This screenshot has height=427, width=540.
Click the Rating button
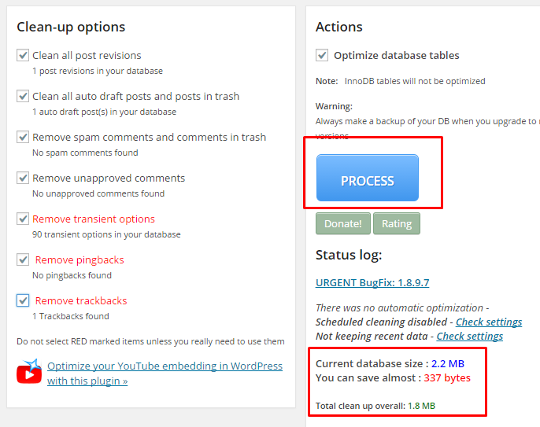[x=397, y=223]
